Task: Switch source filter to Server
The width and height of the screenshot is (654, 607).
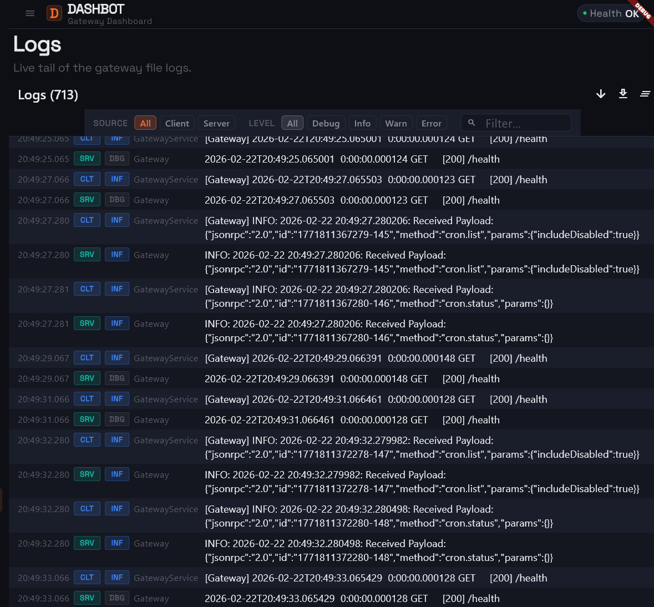Action: click(x=216, y=123)
